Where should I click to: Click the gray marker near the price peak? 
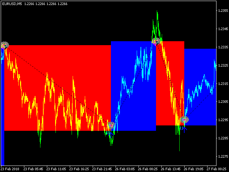(x=156, y=41)
